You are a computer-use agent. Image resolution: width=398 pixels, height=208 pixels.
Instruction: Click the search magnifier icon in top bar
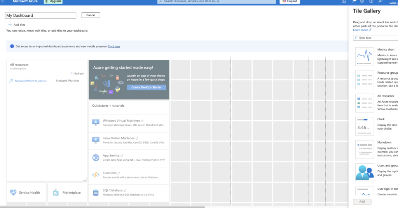pyautogui.click(x=161, y=1)
